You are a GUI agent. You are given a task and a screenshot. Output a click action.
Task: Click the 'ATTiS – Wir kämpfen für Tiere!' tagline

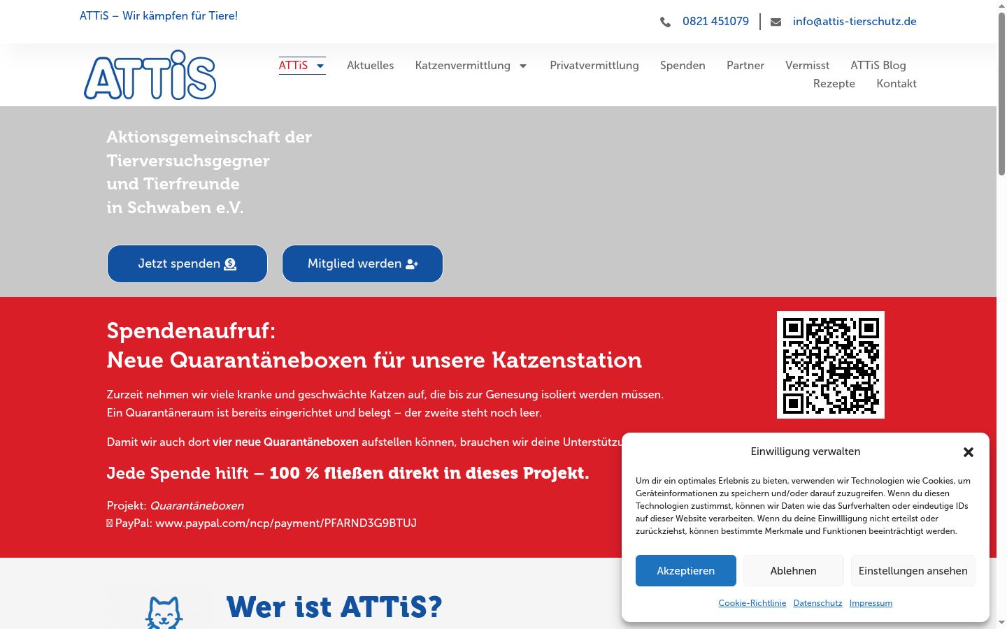(x=159, y=15)
